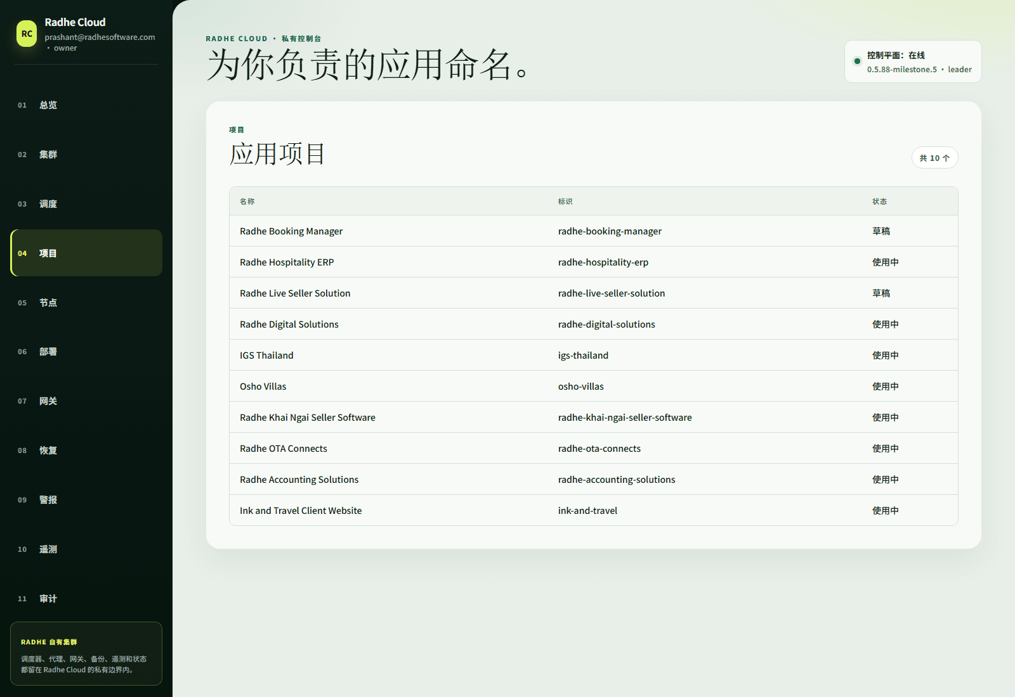Go to 集群 clusters section
This screenshot has height=697, width=1015.
(x=86, y=155)
